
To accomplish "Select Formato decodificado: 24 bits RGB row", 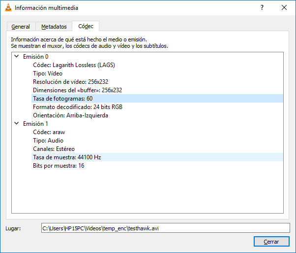I will pos(157,107).
